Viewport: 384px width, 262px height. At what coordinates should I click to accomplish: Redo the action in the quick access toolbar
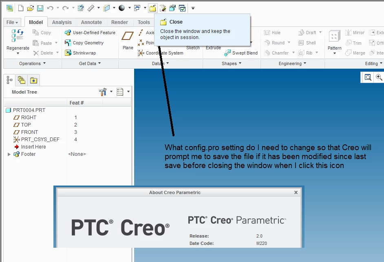coord(65,8)
